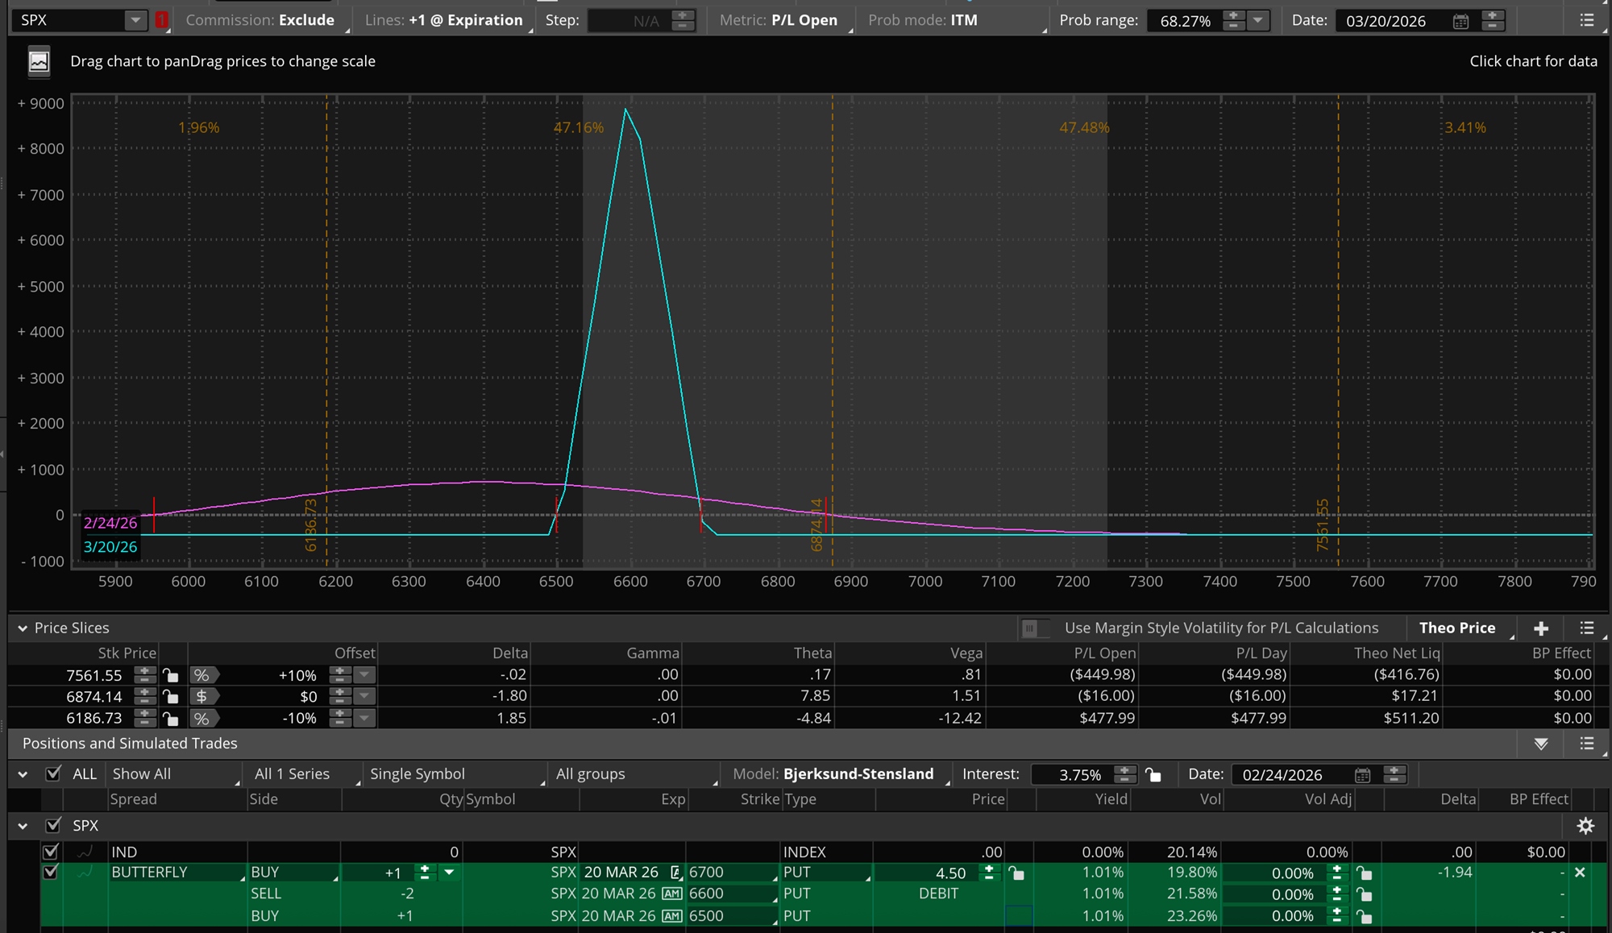Click the plus icon to add price slice
Image resolution: width=1612 pixels, height=933 pixels.
[x=1541, y=628]
